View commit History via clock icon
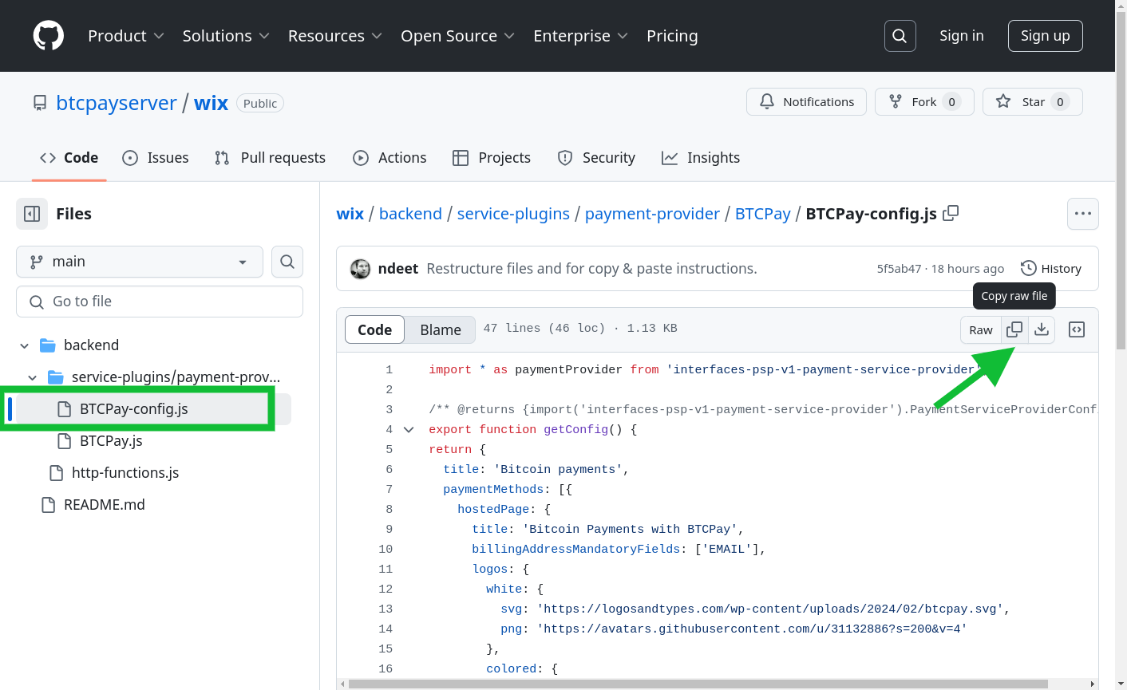1127x690 pixels. pyautogui.click(x=1027, y=268)
